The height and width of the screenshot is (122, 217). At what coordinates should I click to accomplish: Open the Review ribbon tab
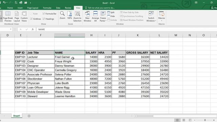click(68, 8)
